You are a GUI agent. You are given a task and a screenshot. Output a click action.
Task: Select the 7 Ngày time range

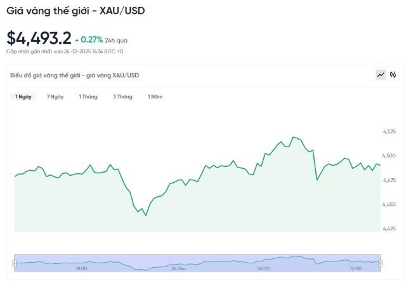pyautogui.click(x=55, y=96)
